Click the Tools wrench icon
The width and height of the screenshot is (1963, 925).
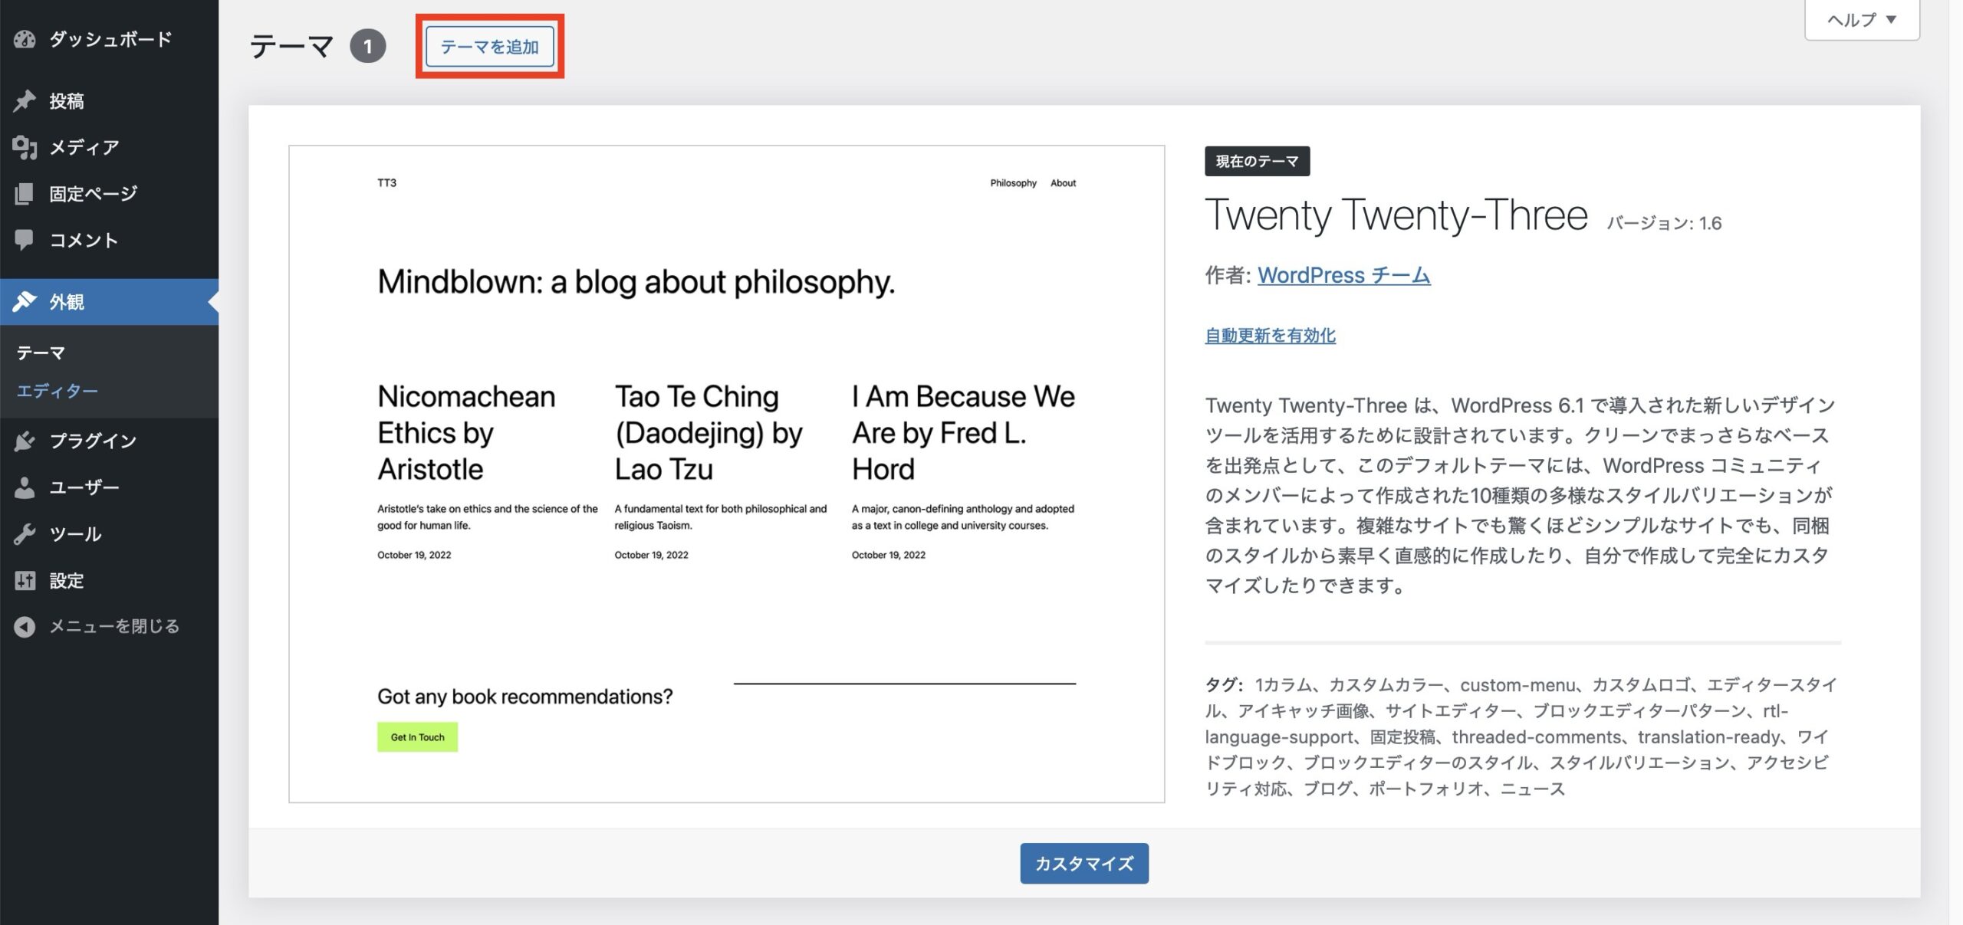point(25,534)
